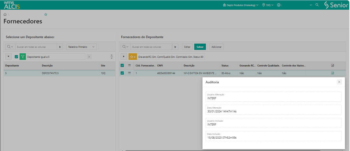Open audit icon for supplier row 1

333,73
